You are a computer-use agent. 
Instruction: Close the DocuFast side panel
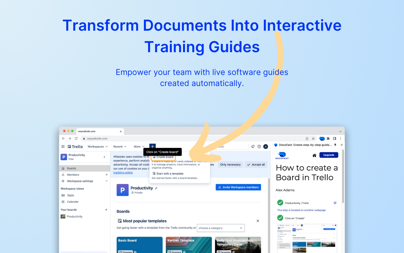click(x=342, y=145)
